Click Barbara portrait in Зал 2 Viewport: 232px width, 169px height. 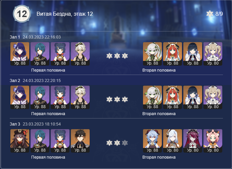point(213,97)
